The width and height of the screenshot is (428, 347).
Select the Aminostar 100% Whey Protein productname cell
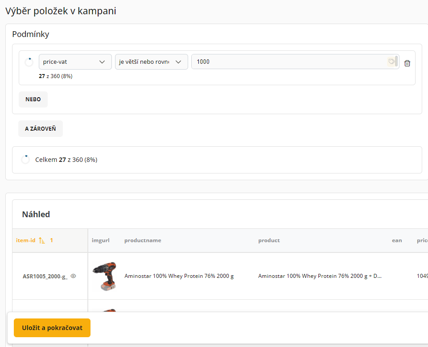point(179,276)
